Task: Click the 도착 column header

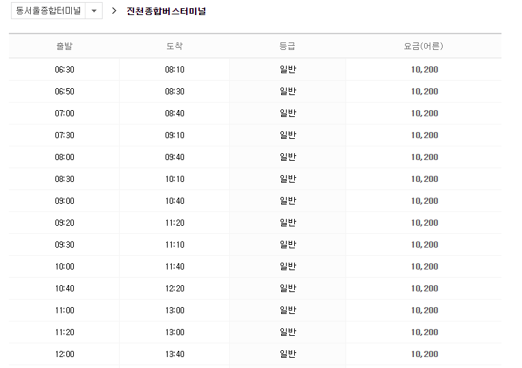Action: click(x=174, y=47)
